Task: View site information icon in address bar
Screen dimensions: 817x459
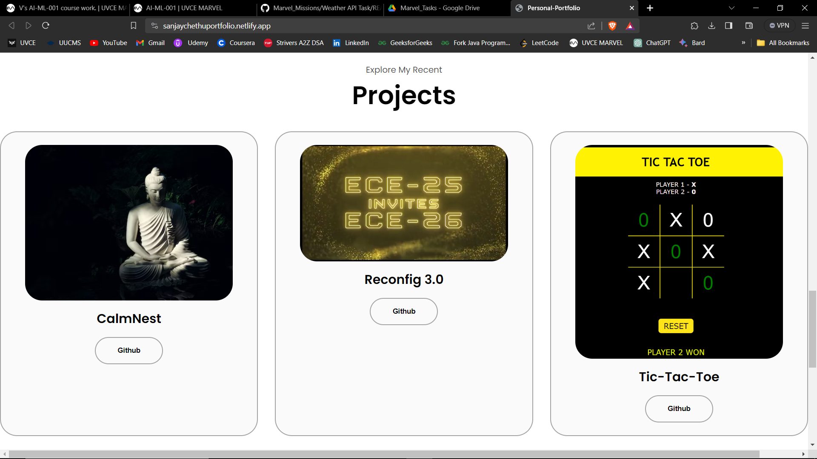Action: (x=154, y=26)
